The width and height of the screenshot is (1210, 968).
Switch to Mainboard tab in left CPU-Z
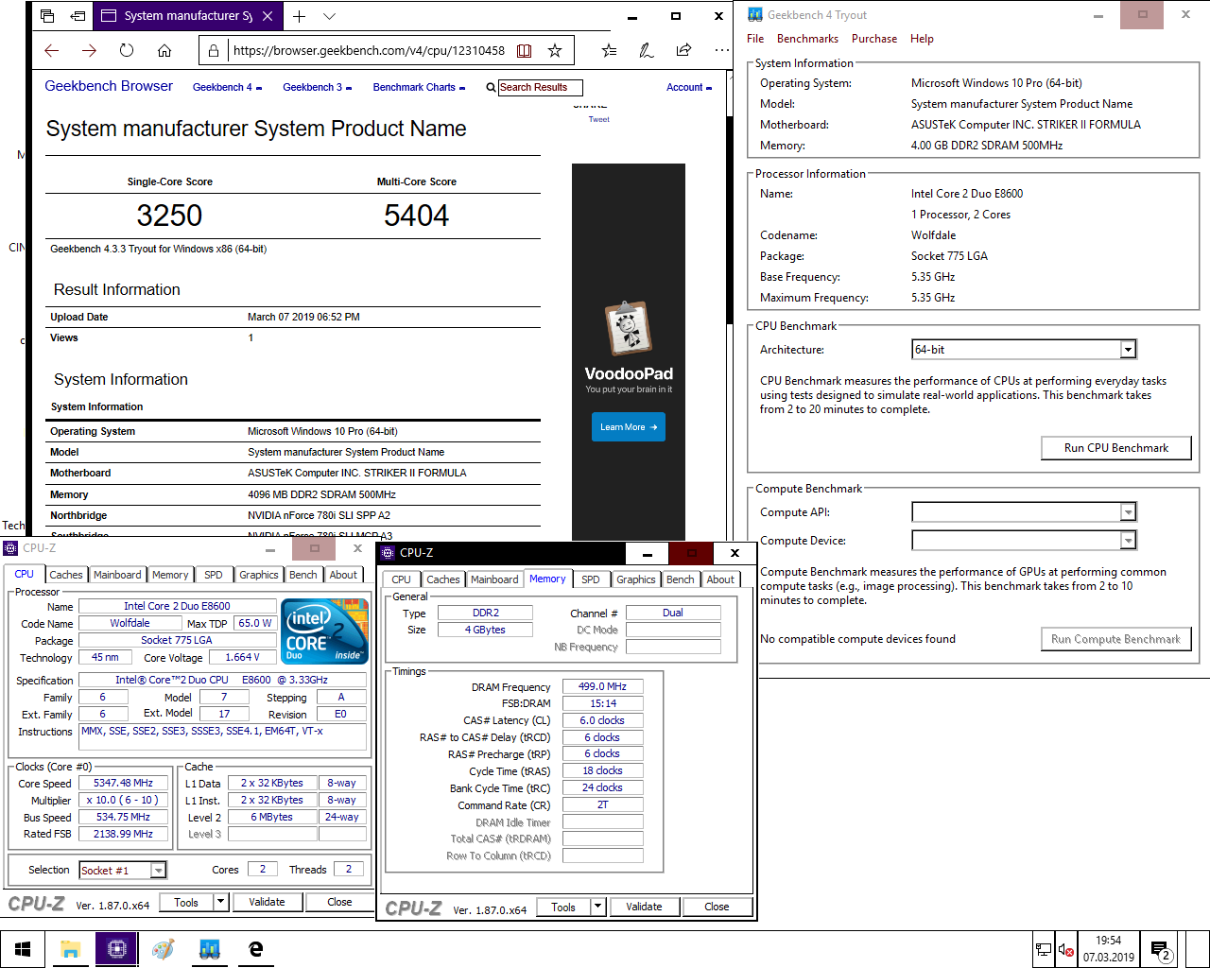click(117, 575)
